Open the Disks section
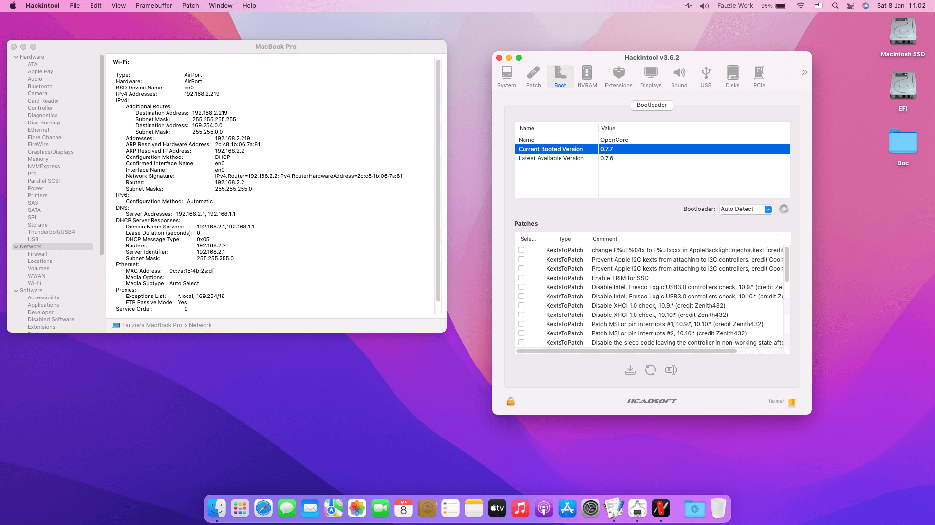The height and width of the screenshot is (525, 935). click(732, 77)
